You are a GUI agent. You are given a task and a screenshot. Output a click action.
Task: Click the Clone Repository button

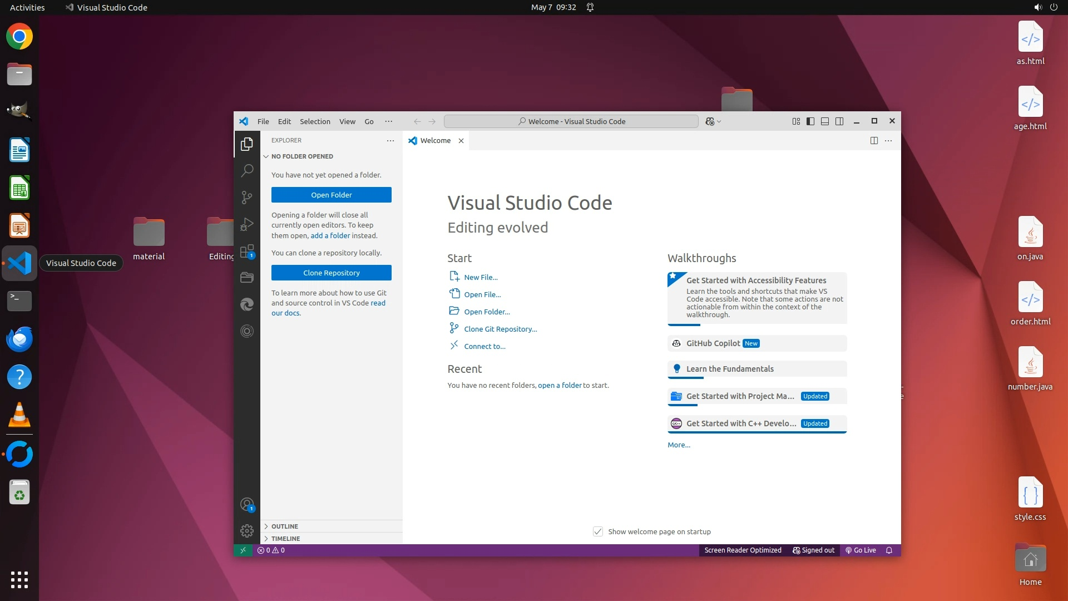click(332, 273)
